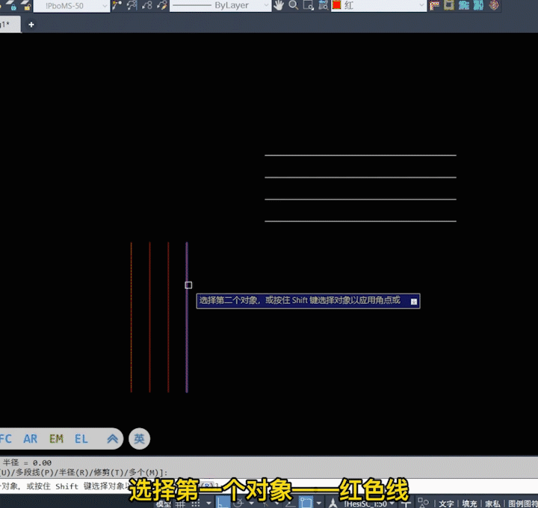The width and height of the screenshot is (538, 508).
Task: Select the topmost white horizontal line
Action: pos(360,155)
